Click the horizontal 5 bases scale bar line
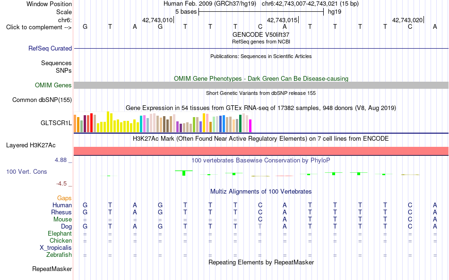 (x=261, y=12)
